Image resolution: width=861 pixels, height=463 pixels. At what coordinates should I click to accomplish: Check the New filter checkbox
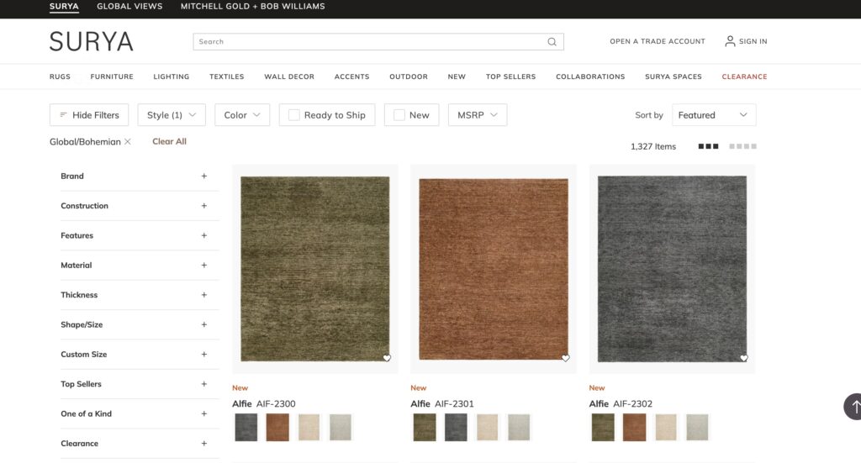399,115
